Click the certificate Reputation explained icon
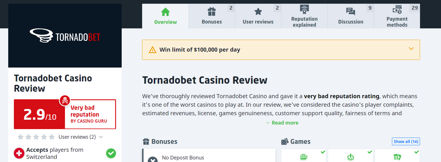The width and height of the screenshot is (441, 162). coord(304,9)
